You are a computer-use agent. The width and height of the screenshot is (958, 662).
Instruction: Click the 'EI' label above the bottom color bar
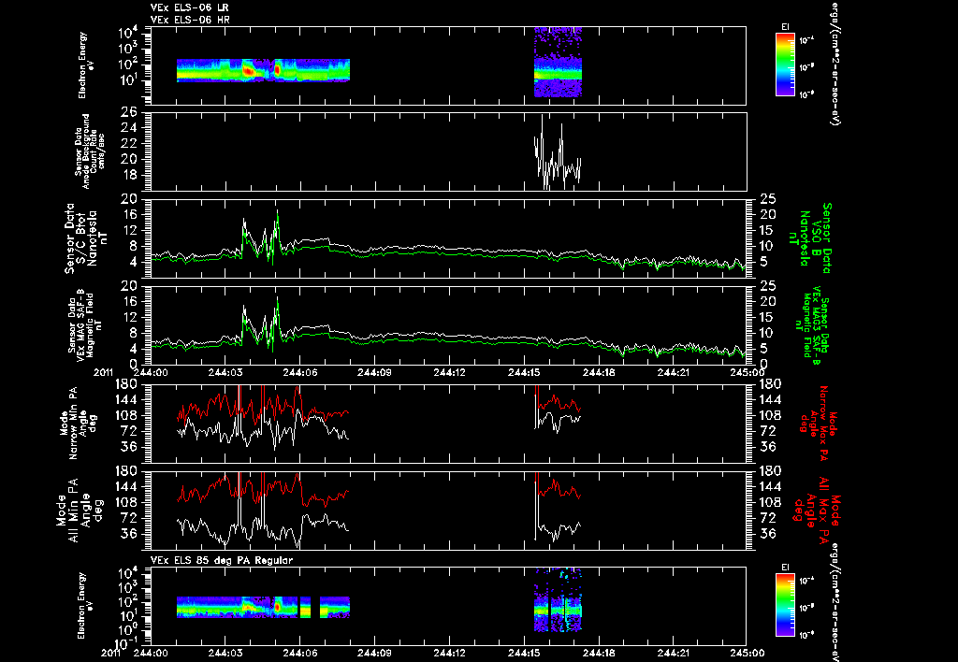785,568
